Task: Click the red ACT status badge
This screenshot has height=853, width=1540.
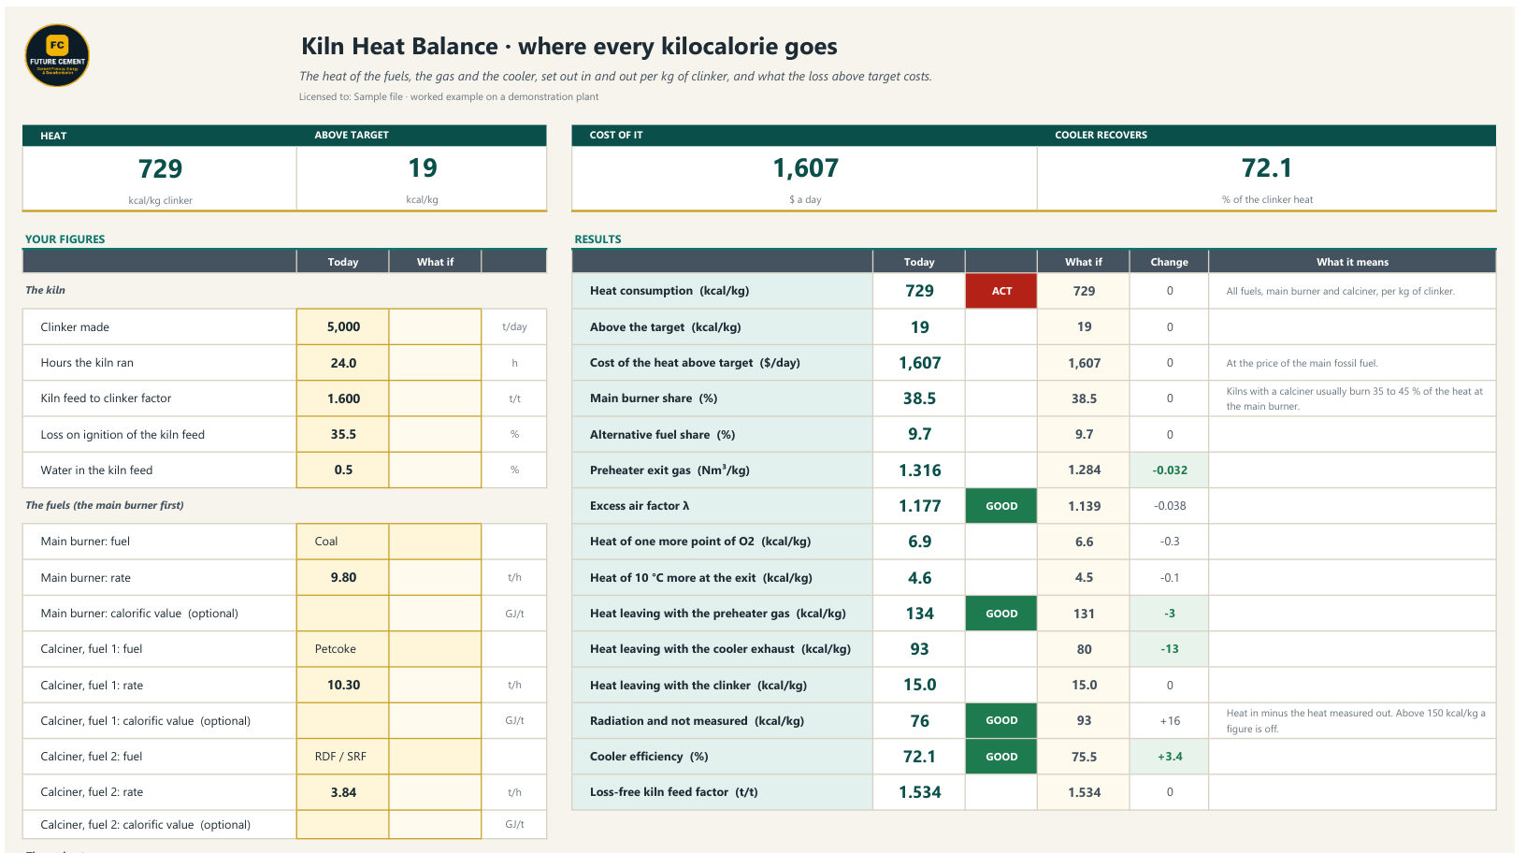Action: 1001,291
